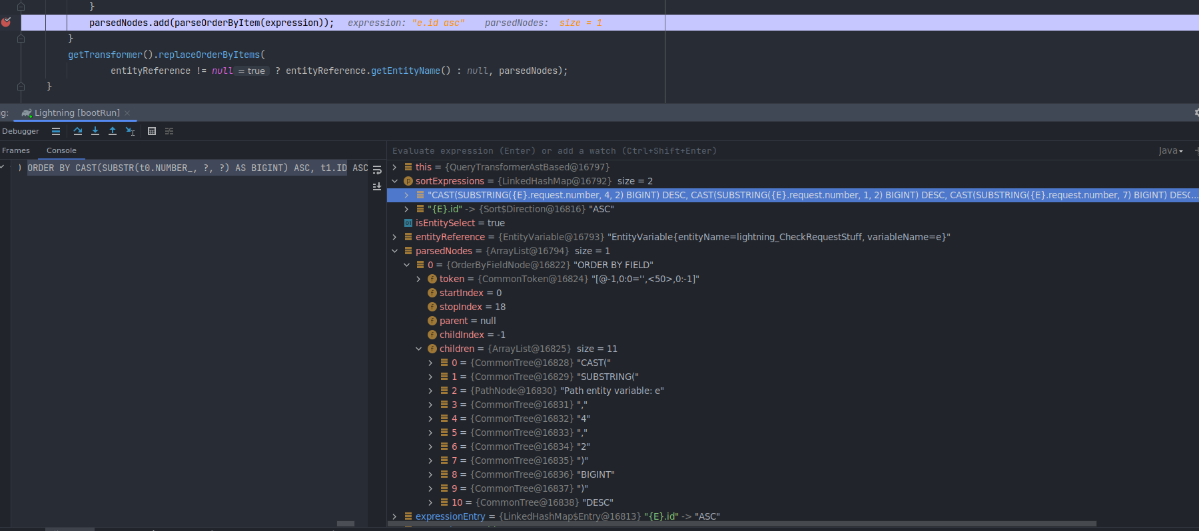Open the Console tab

tap(61, 150)
